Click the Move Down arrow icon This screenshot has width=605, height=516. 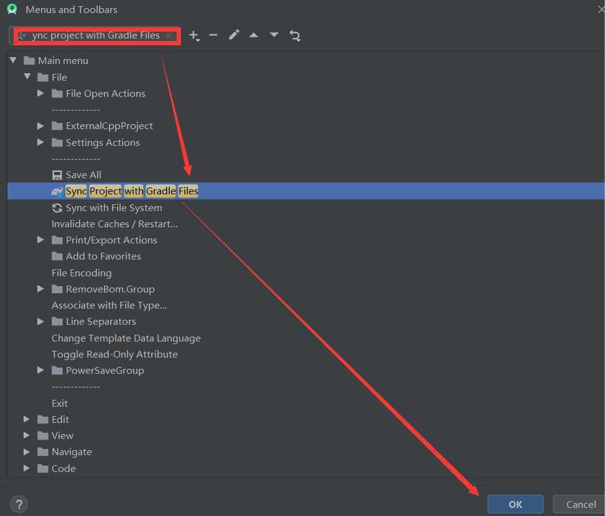[274, 35]
